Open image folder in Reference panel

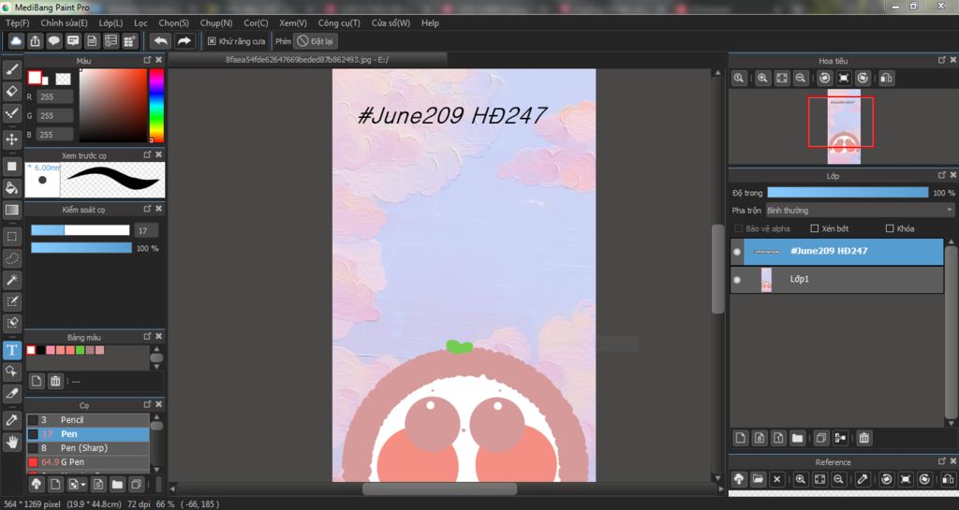(758, 479)
